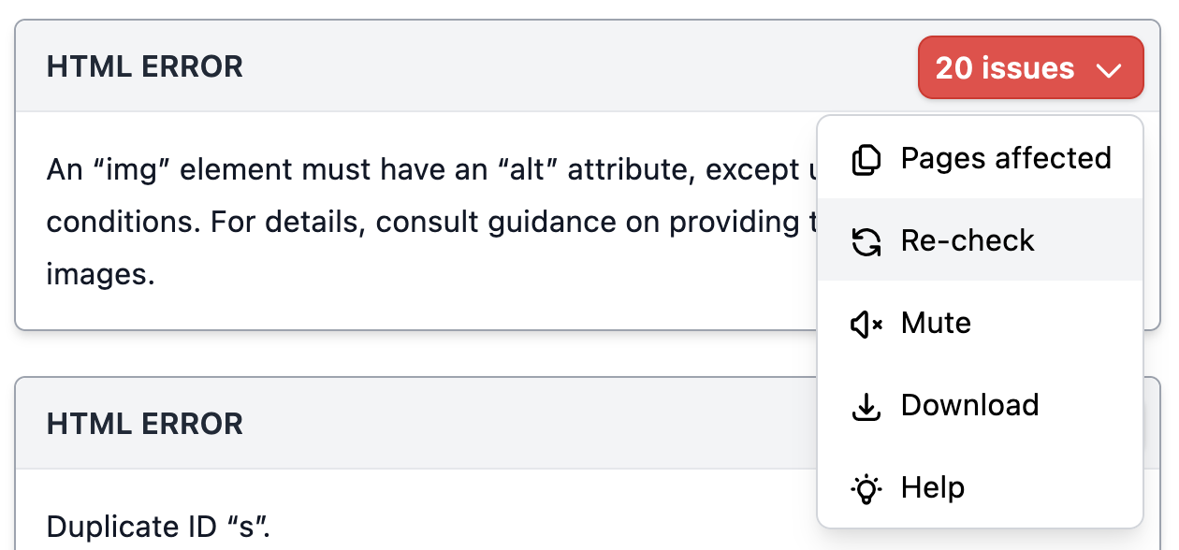Image resolution: width=1179 pixels, height=550 pixels.
Task: Click the Download tray arrow icon
Action: [x=866, y=406]
